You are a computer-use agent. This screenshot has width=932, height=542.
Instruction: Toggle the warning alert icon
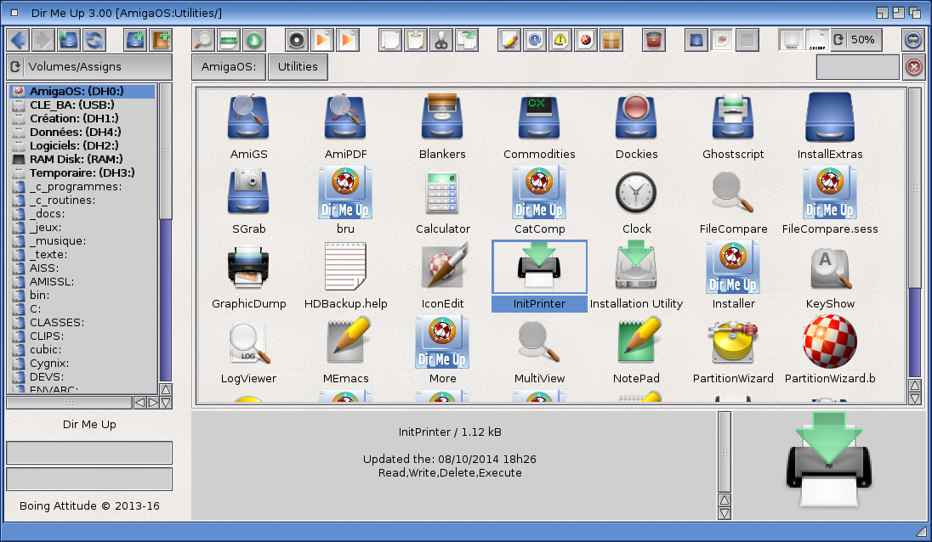(x=560, y=39)
